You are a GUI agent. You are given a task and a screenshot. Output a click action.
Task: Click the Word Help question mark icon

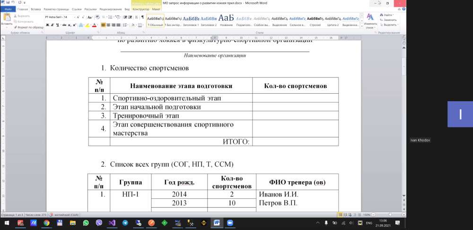(403, 9)
